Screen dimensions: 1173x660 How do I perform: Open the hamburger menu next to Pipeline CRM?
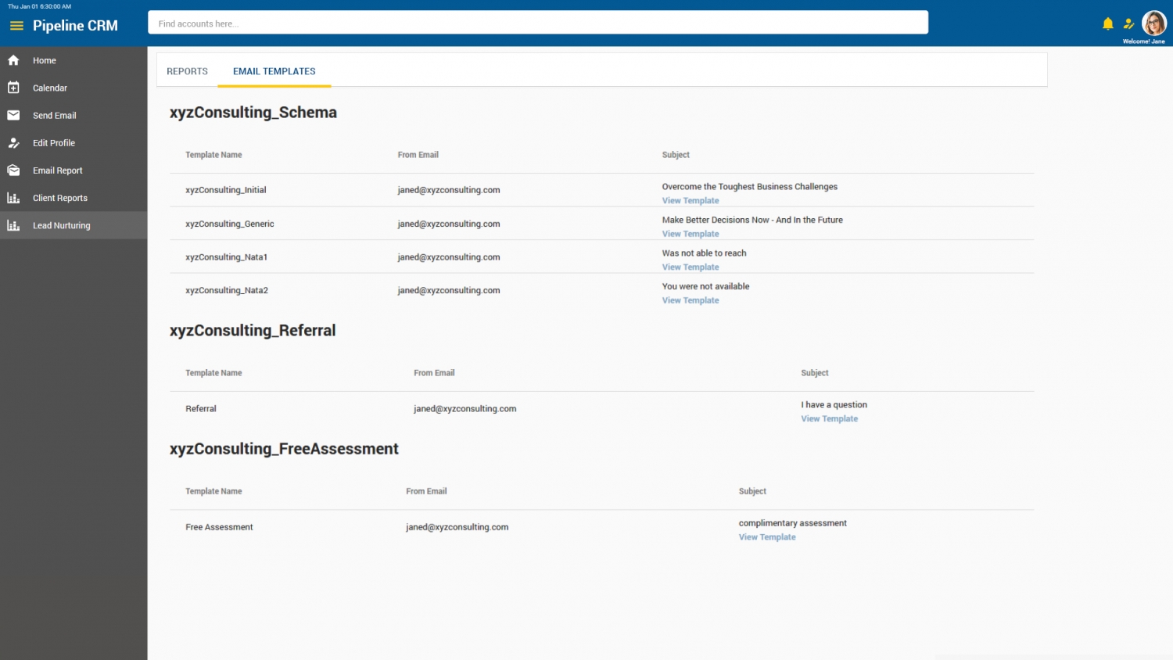point(16,25)
